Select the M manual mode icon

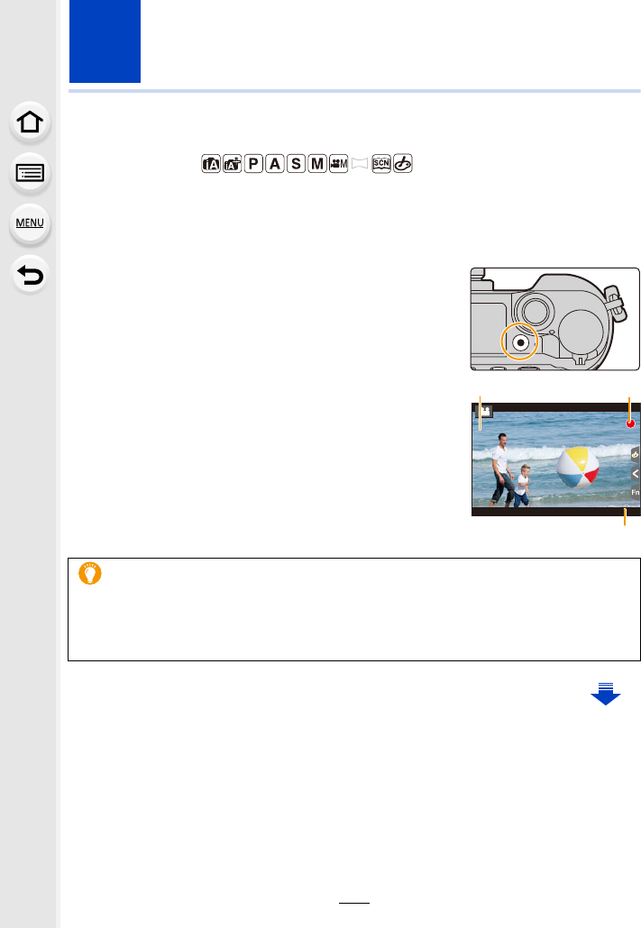pyautogui.click(x=317, y=164)
